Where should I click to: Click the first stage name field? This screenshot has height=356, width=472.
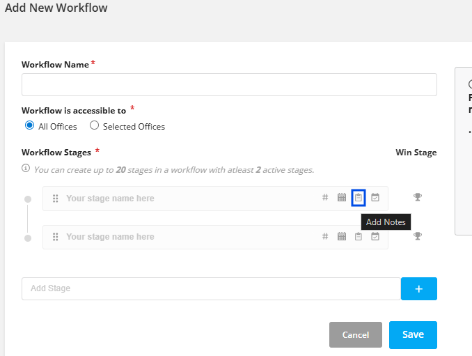coord(188,199)
